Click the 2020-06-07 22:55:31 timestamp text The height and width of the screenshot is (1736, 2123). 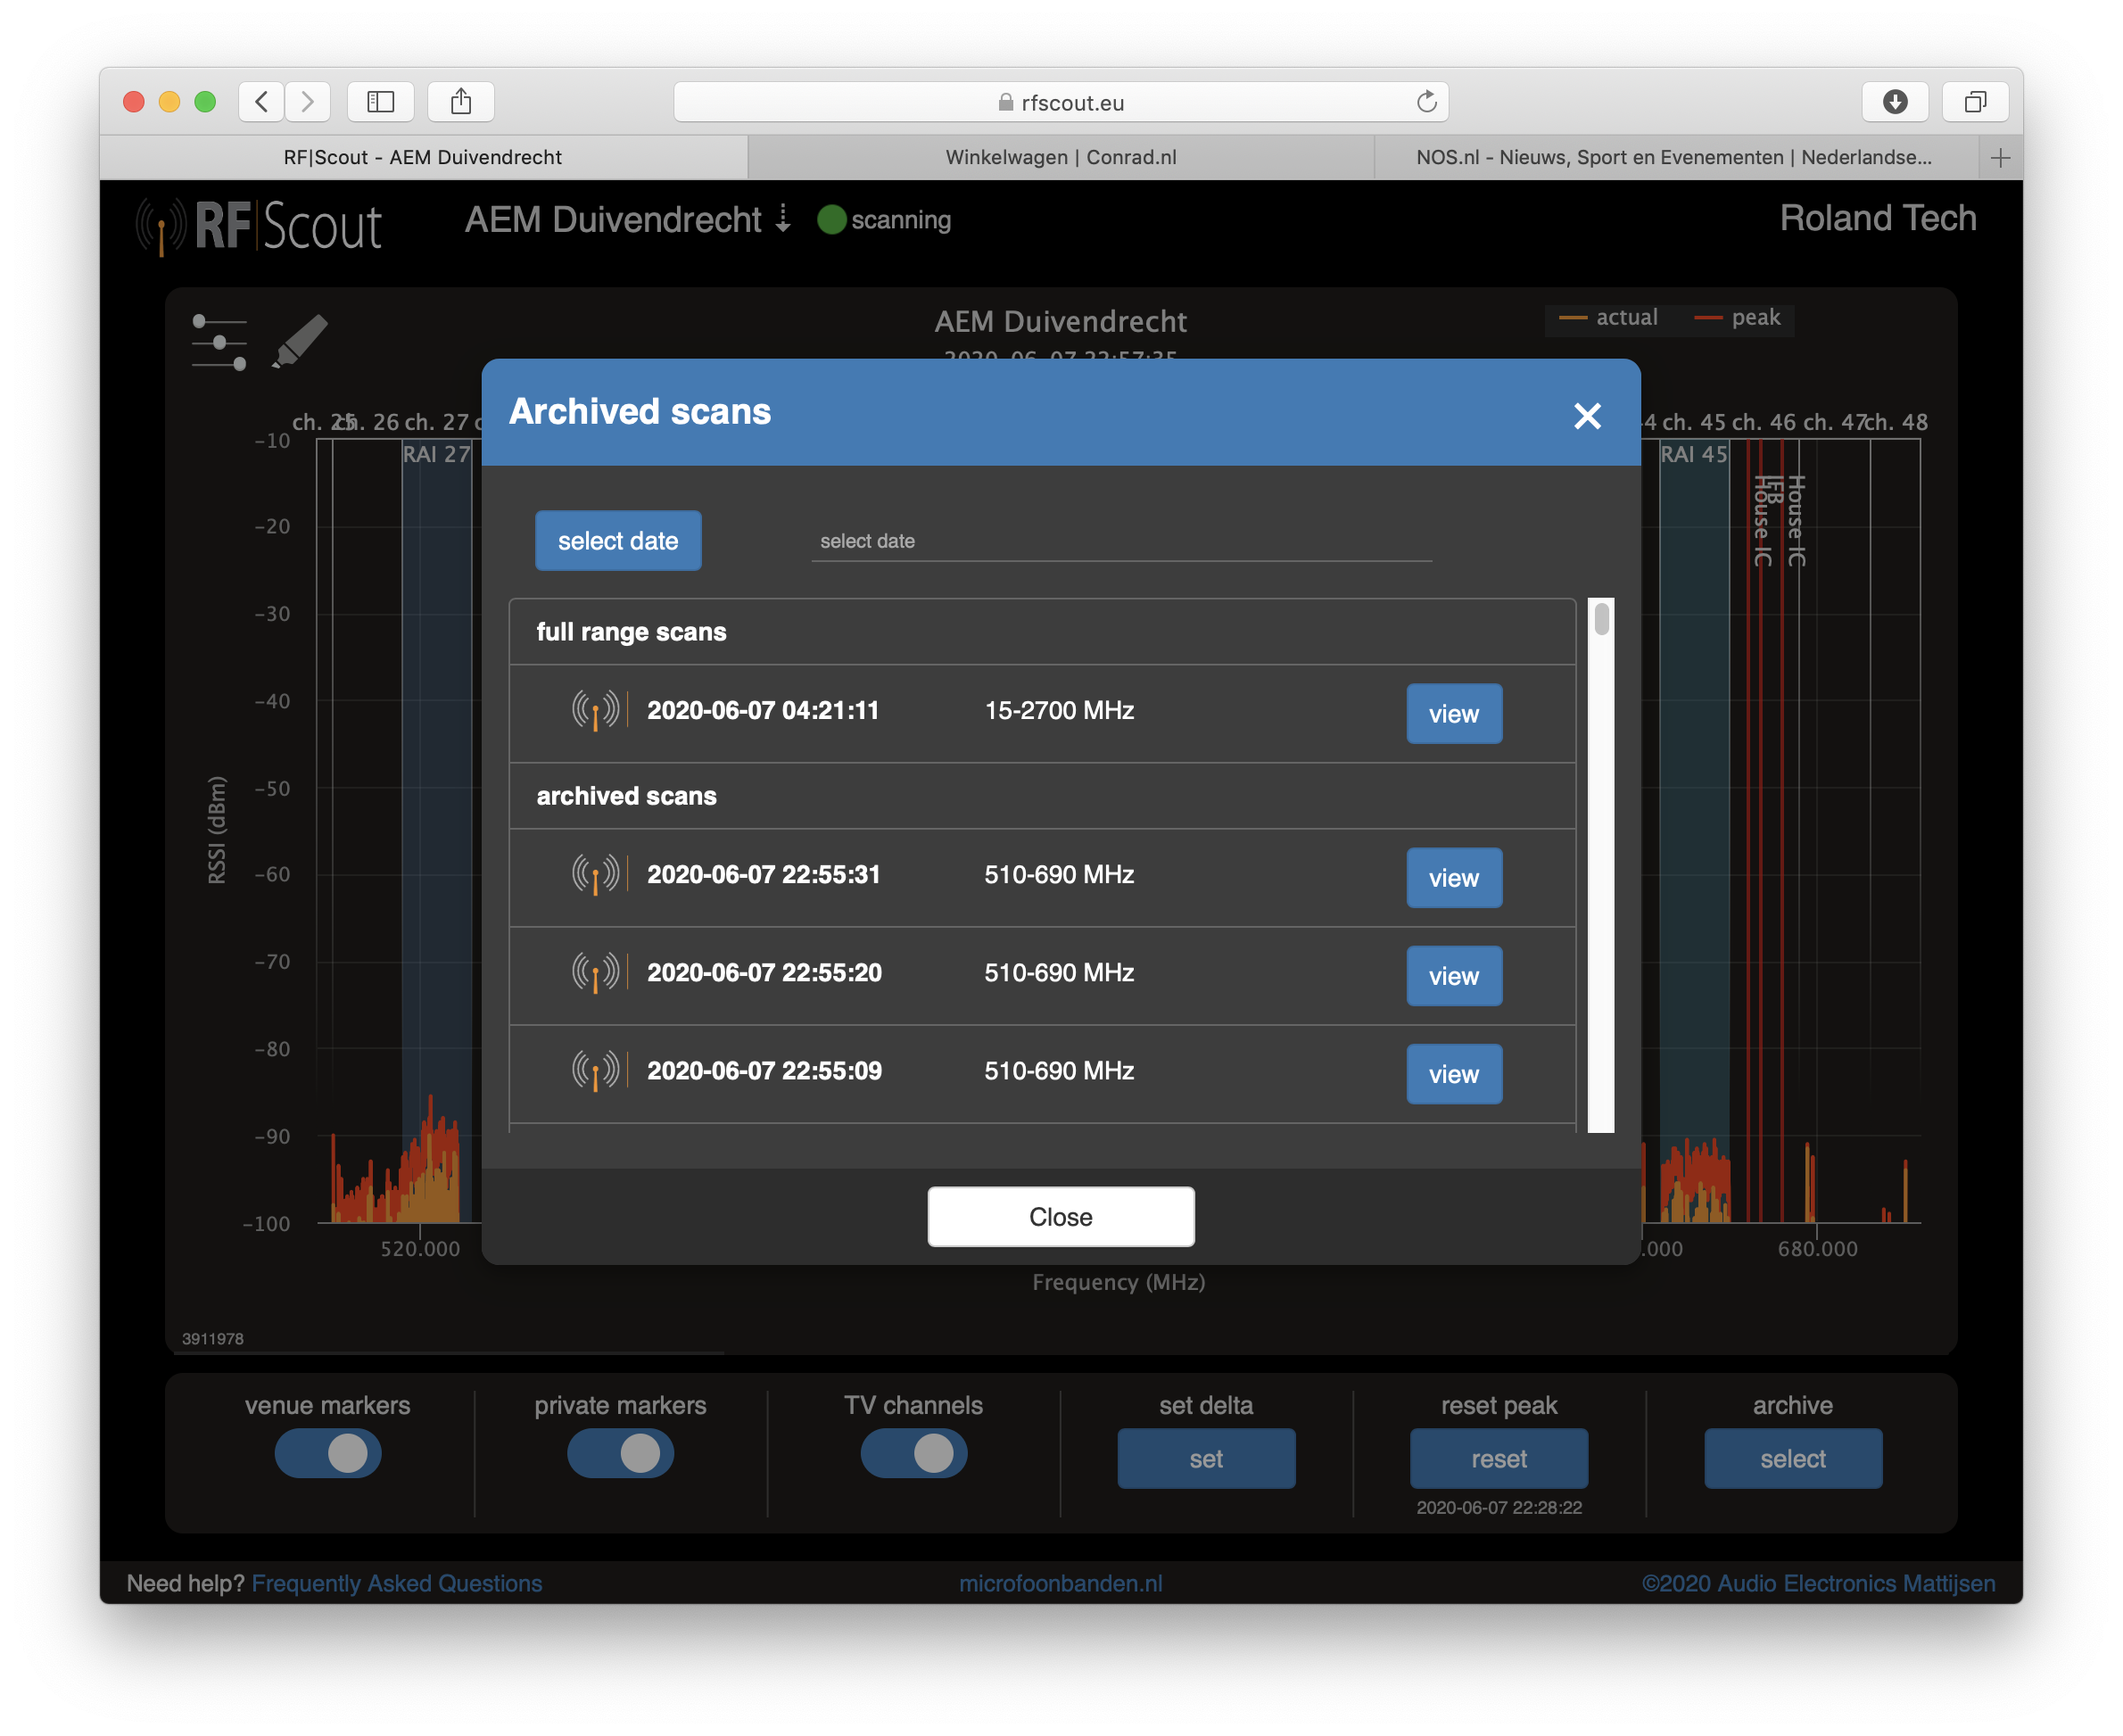click(x=763, y=875)
